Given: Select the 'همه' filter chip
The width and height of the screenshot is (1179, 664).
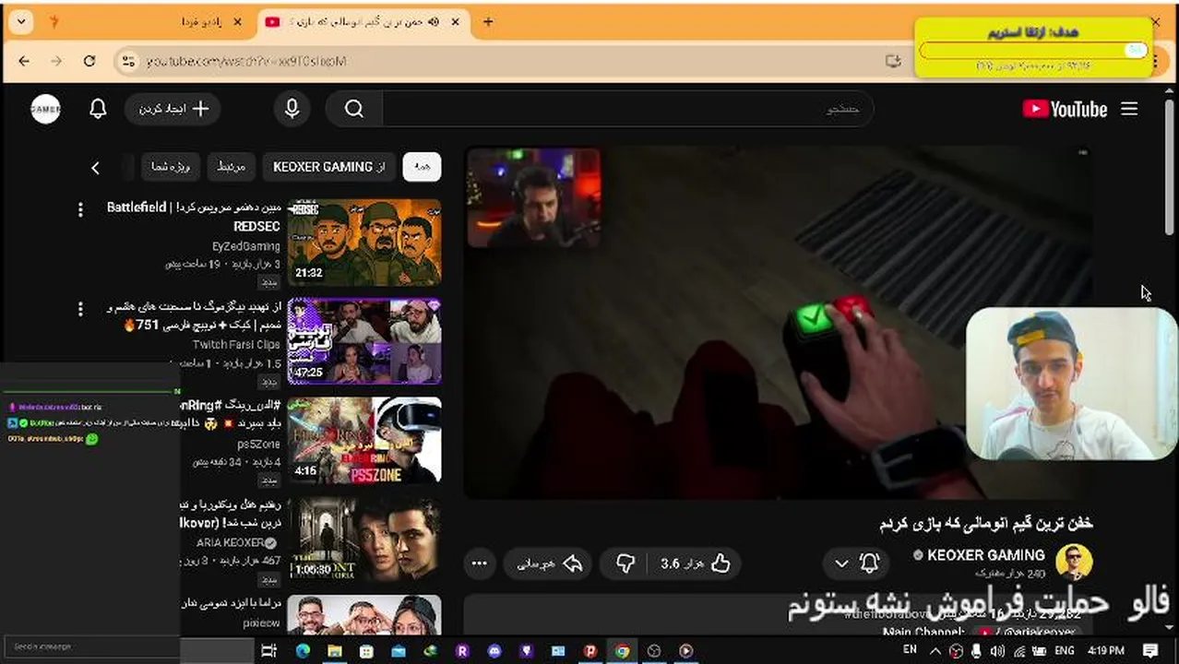Looking at the screenshot, I should (422, 167).
